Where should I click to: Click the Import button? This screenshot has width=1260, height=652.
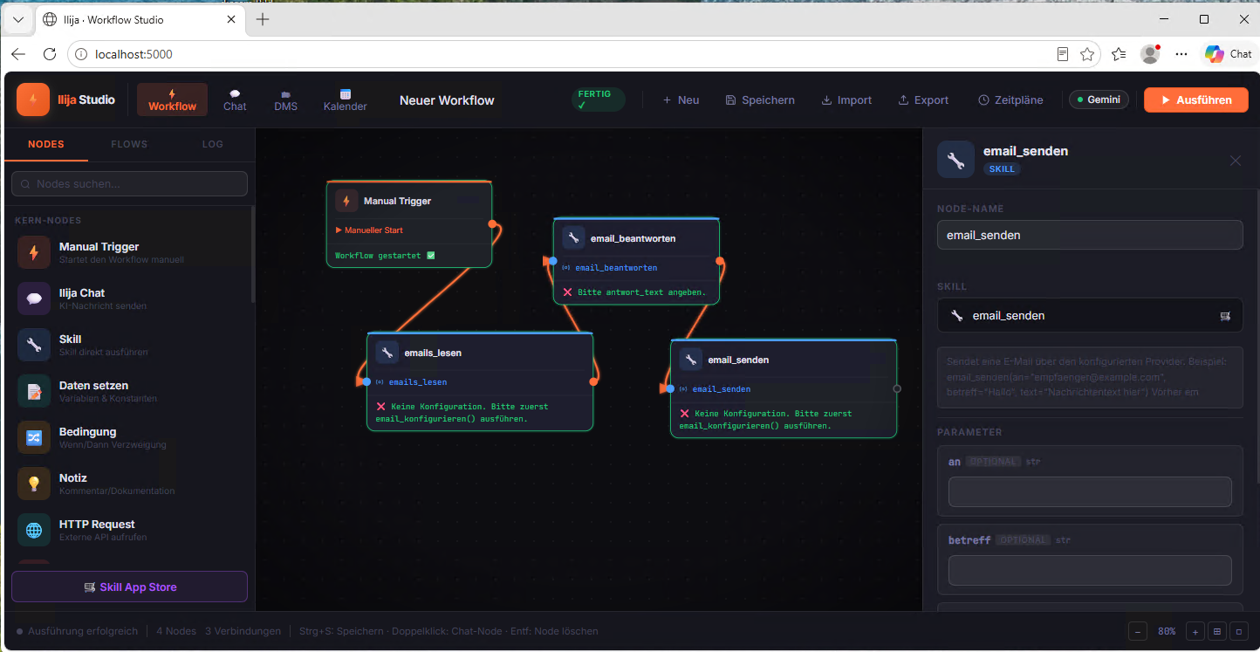coord(846,100)
